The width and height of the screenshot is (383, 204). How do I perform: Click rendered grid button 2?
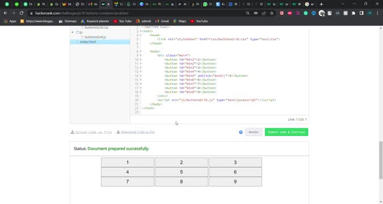pos(181,163)
